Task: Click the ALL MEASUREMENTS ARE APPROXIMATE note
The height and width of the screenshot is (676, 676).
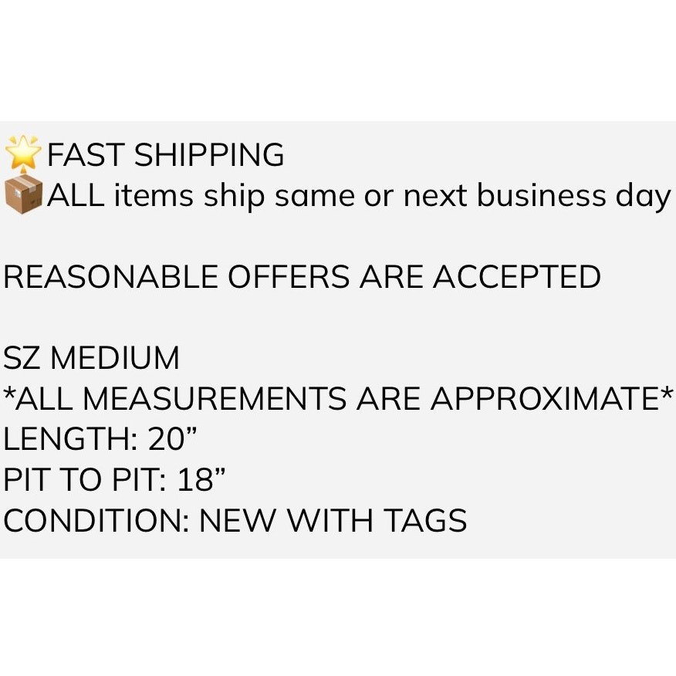Action: click(x=338, y=399)
